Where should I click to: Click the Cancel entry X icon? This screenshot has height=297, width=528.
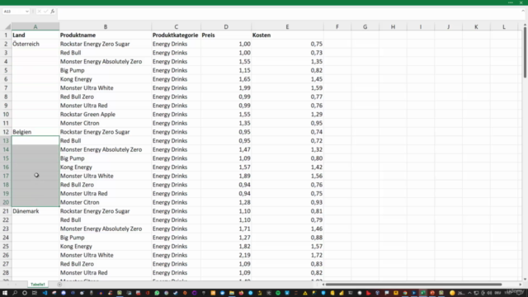pos(39,12)
